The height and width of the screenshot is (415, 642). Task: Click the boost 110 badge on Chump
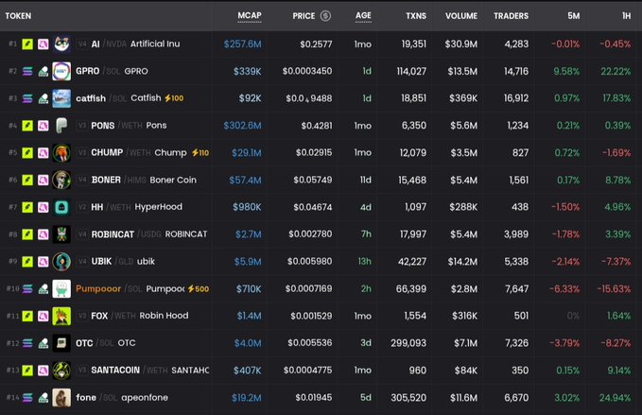200,152
